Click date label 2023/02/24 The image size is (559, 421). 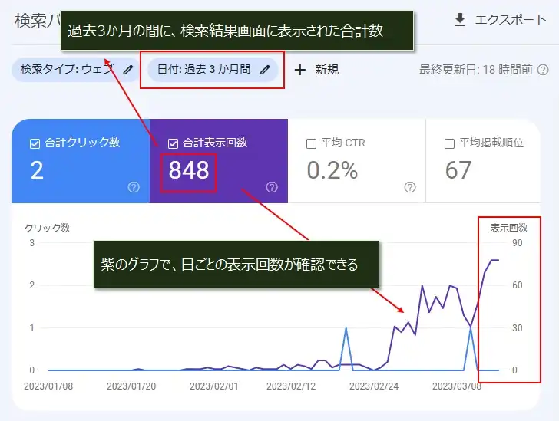coord(374,386)
